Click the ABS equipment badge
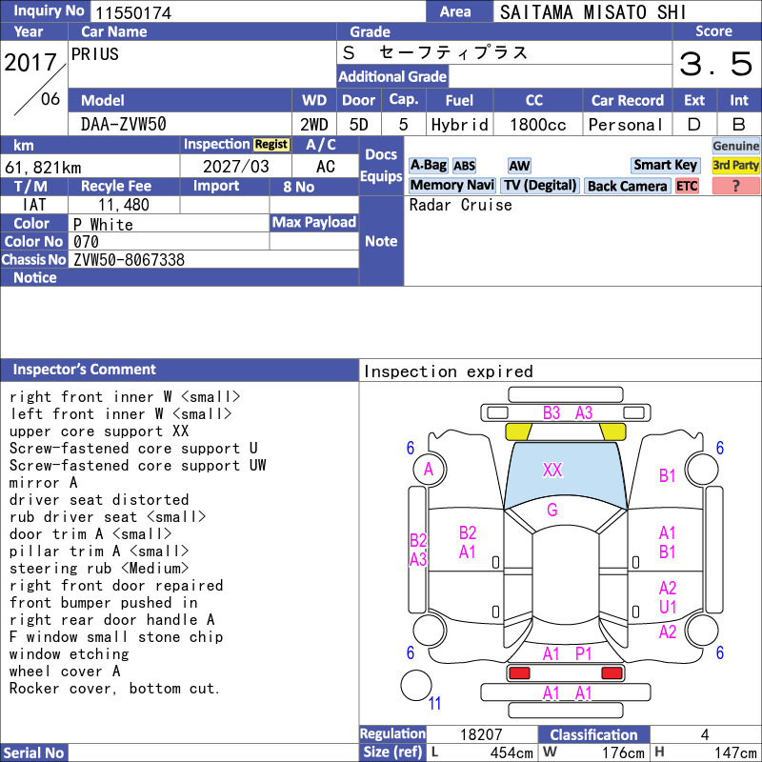The width and height of the screenshot is (762, 762). [464, 166]
